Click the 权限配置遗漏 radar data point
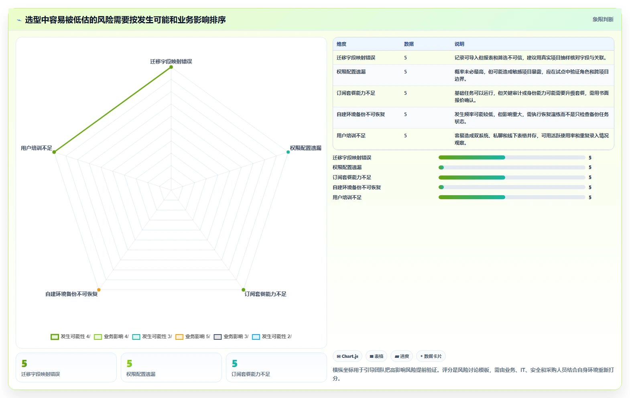This screenshot has width=630, height=398. pyautogui.click(x=288, y=152)
